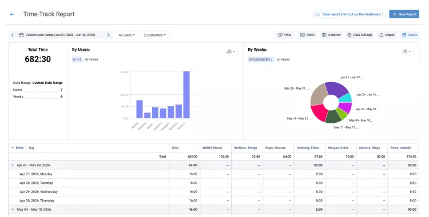Open pie chart type selector in By Weeks
Image resolution: width=429 pixels, height=217 pixels.
pos(407,51)
